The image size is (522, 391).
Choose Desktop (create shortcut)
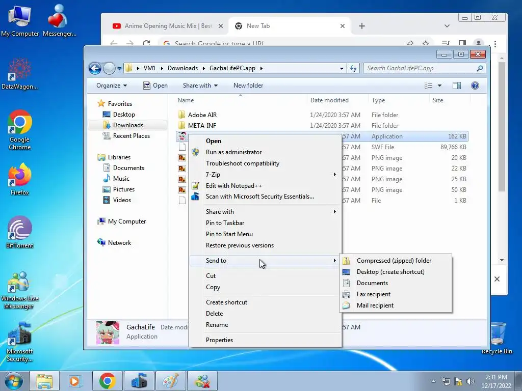click(396, 272)
